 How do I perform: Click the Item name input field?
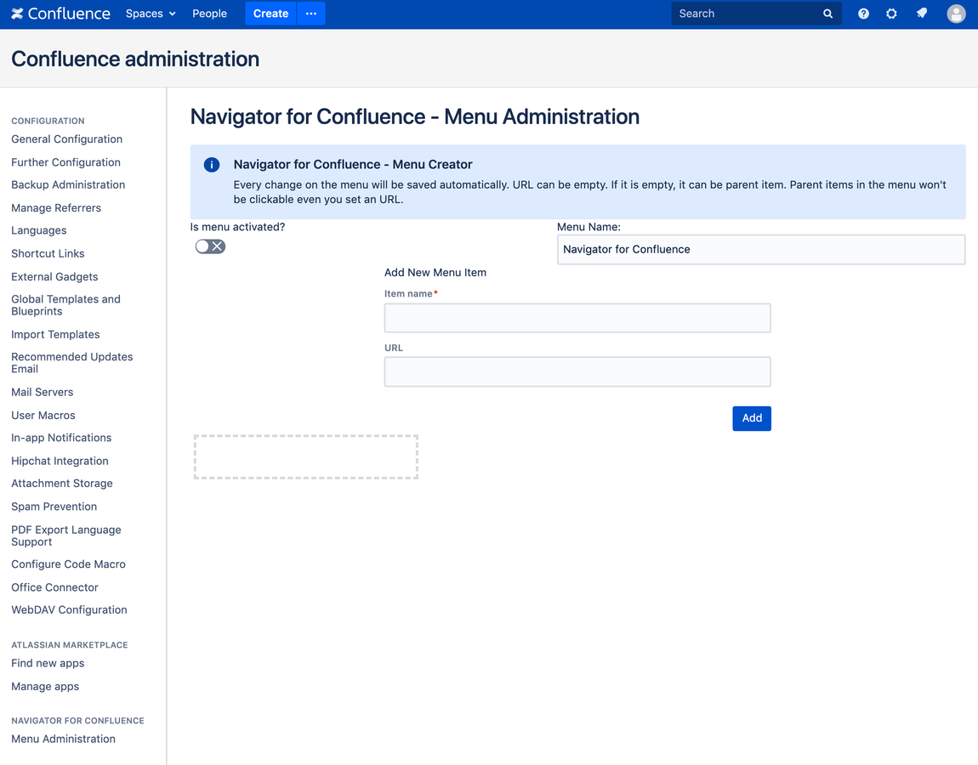coord(577,318)
